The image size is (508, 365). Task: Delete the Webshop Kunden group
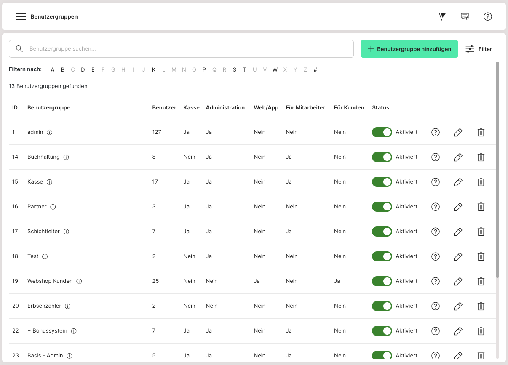(x=481, y=281)
